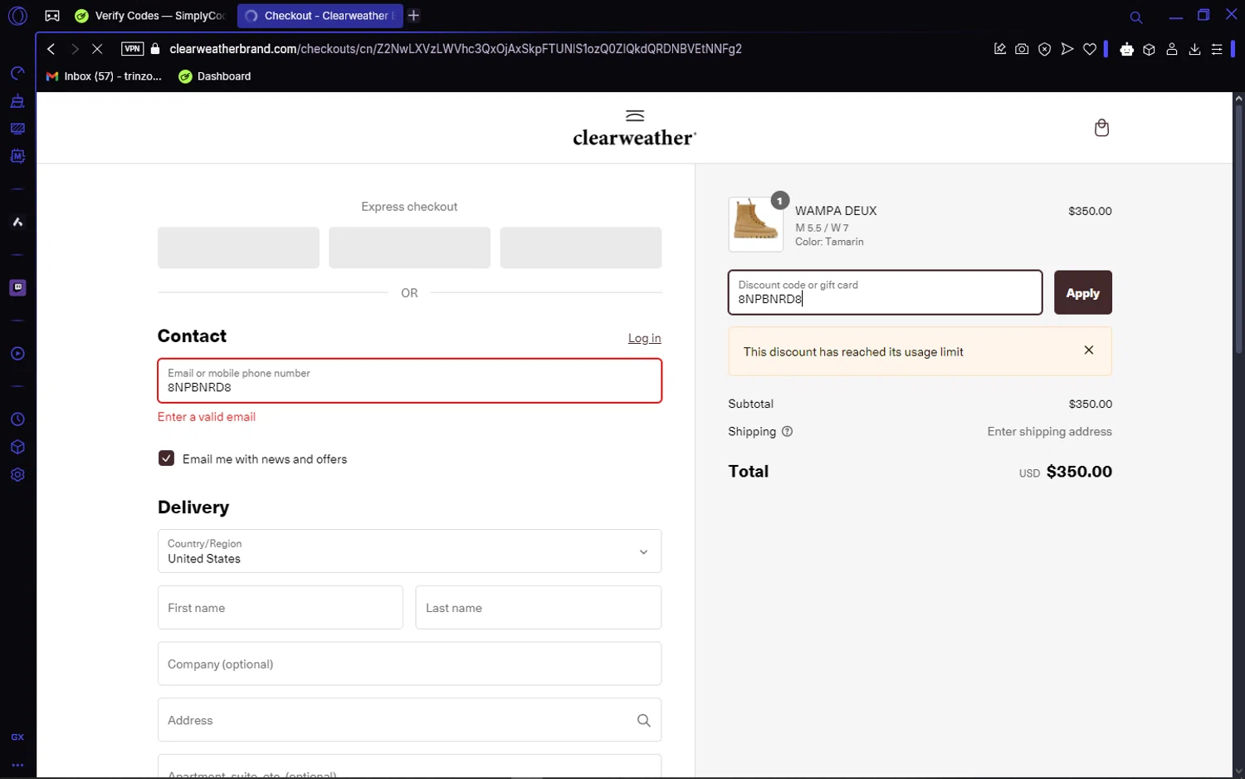Select the Checkout - Clearweather tab
Image resolution: width=1245 pixels, height=779 pixels.
320,16
